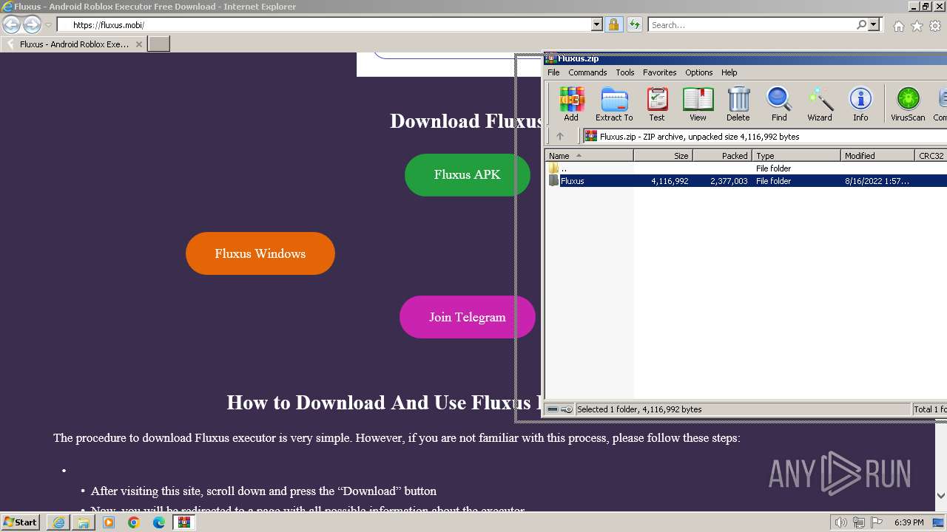The height and width of the screenshot is (532, 947).
Task: Open the Options menu
Action: pyautogui.click(x=698, y=72)
